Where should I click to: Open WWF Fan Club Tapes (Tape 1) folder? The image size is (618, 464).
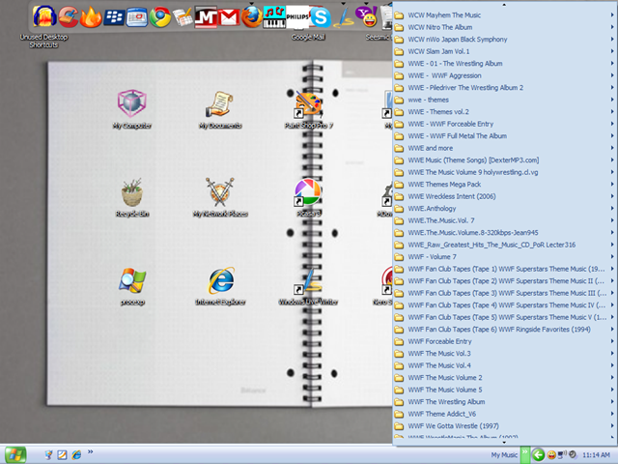504,269
